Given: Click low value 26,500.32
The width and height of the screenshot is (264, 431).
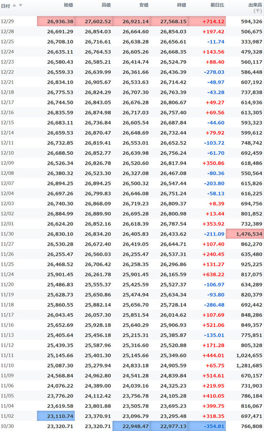Looking at the screenshot, I should pyautogui.click(x=136, y=183).
